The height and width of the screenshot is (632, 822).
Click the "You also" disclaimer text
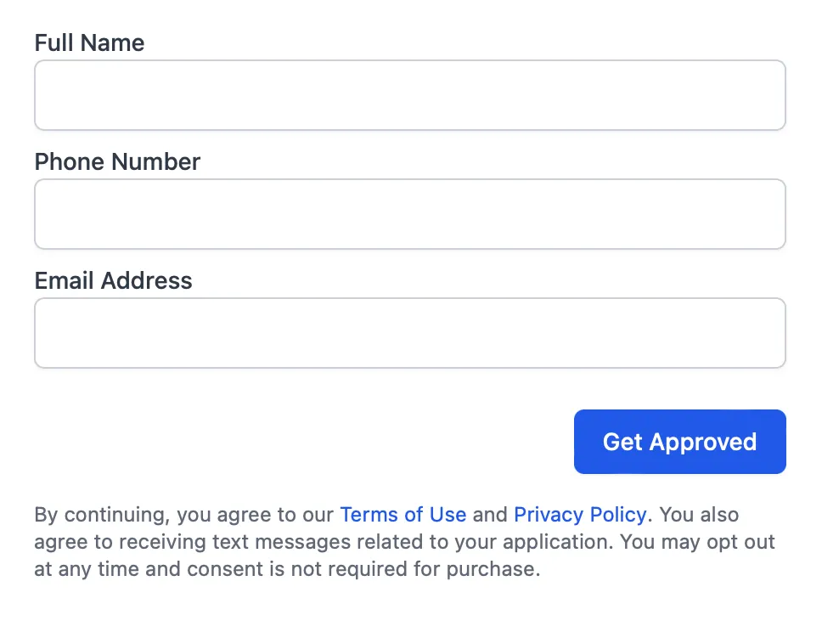(699, 515)
